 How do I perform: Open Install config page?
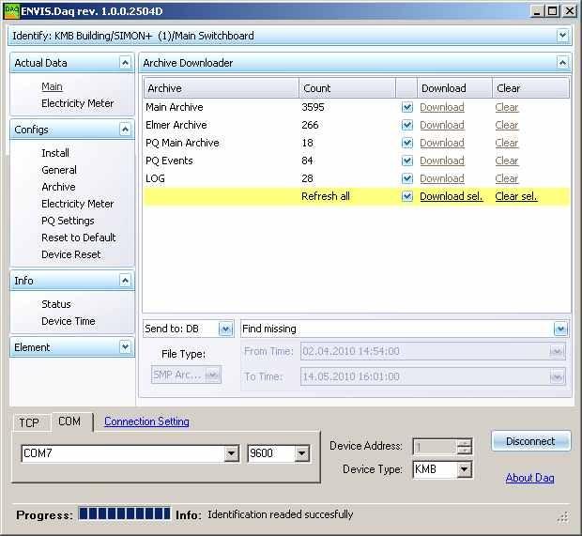55,153
